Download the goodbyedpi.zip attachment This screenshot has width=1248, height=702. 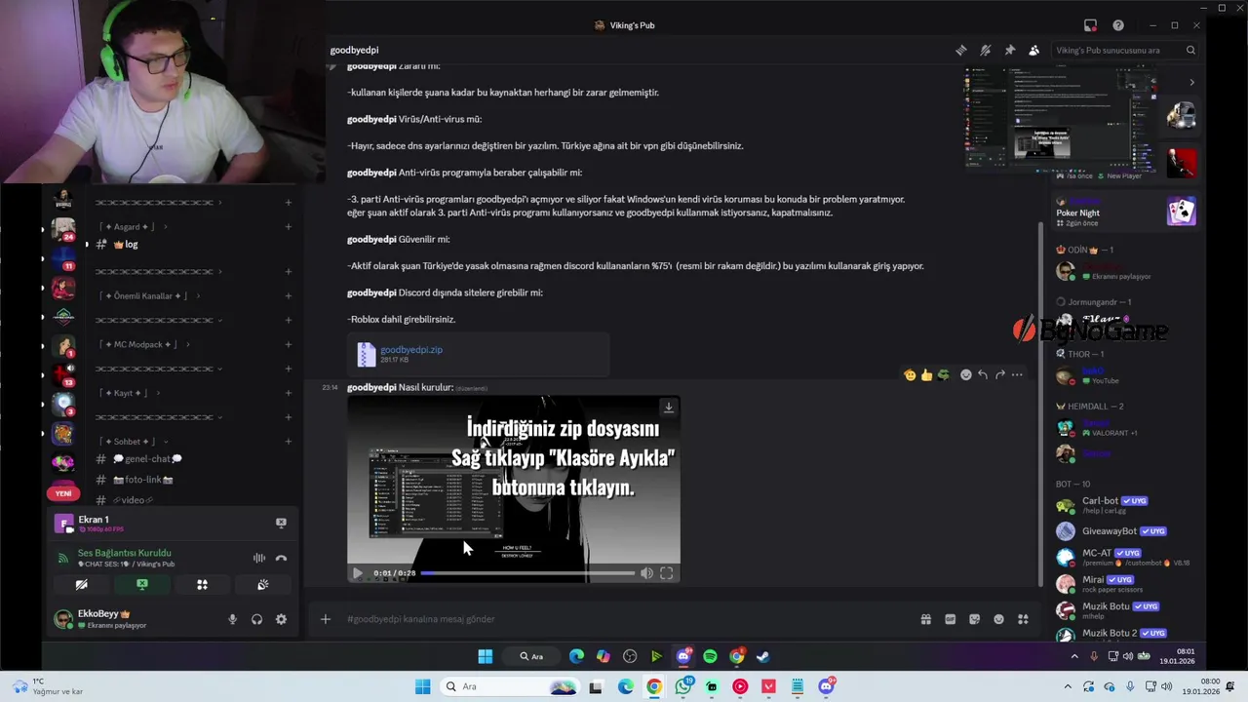[x=411, y=349]
